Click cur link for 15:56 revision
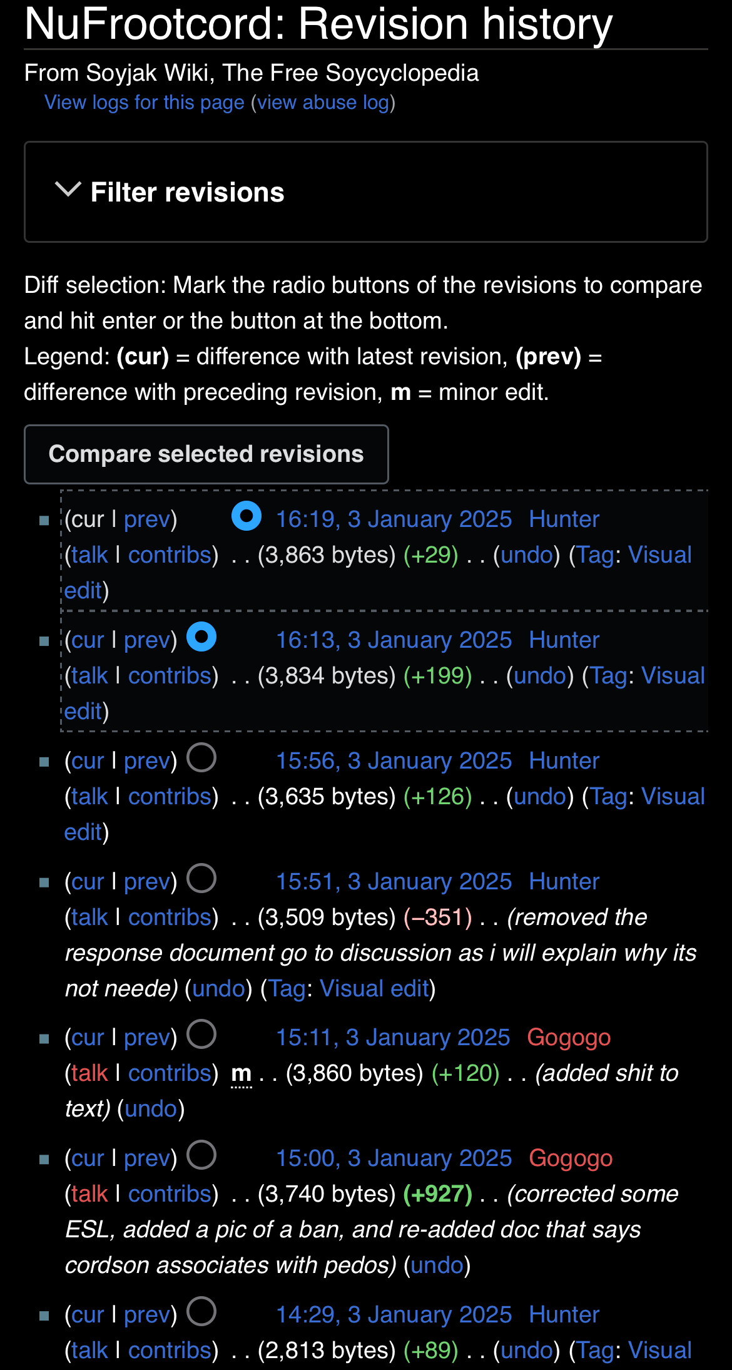The width and height of the screenshot is (732, 1370). 88,761
